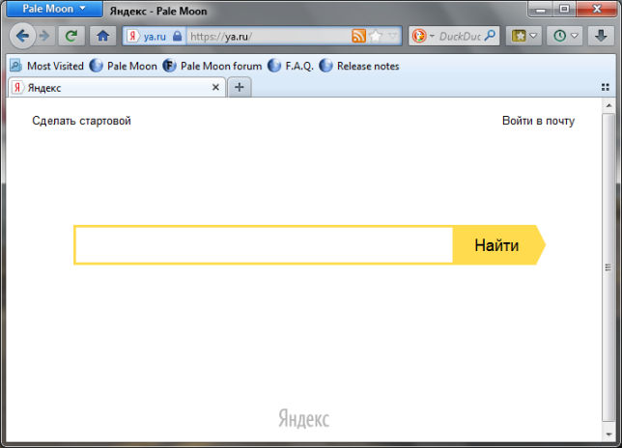622x448 pixels.
Task: Open a new tab with the plus button
Action: pyautogui.click(x=240, y=87)
